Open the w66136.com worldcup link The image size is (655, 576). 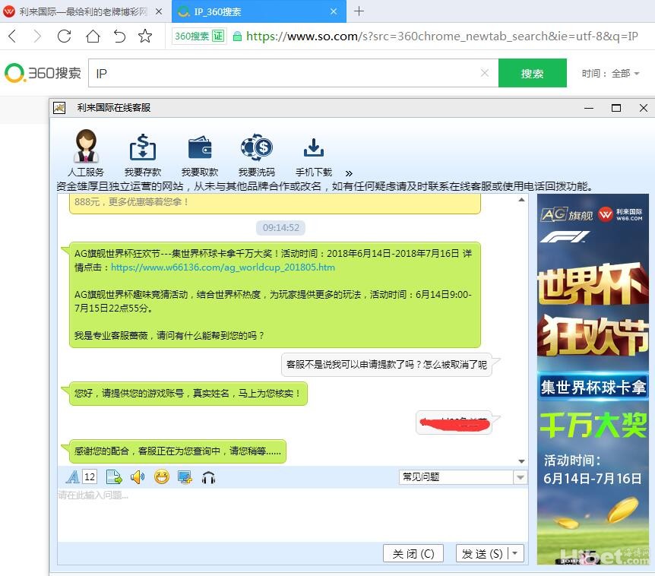223,267
